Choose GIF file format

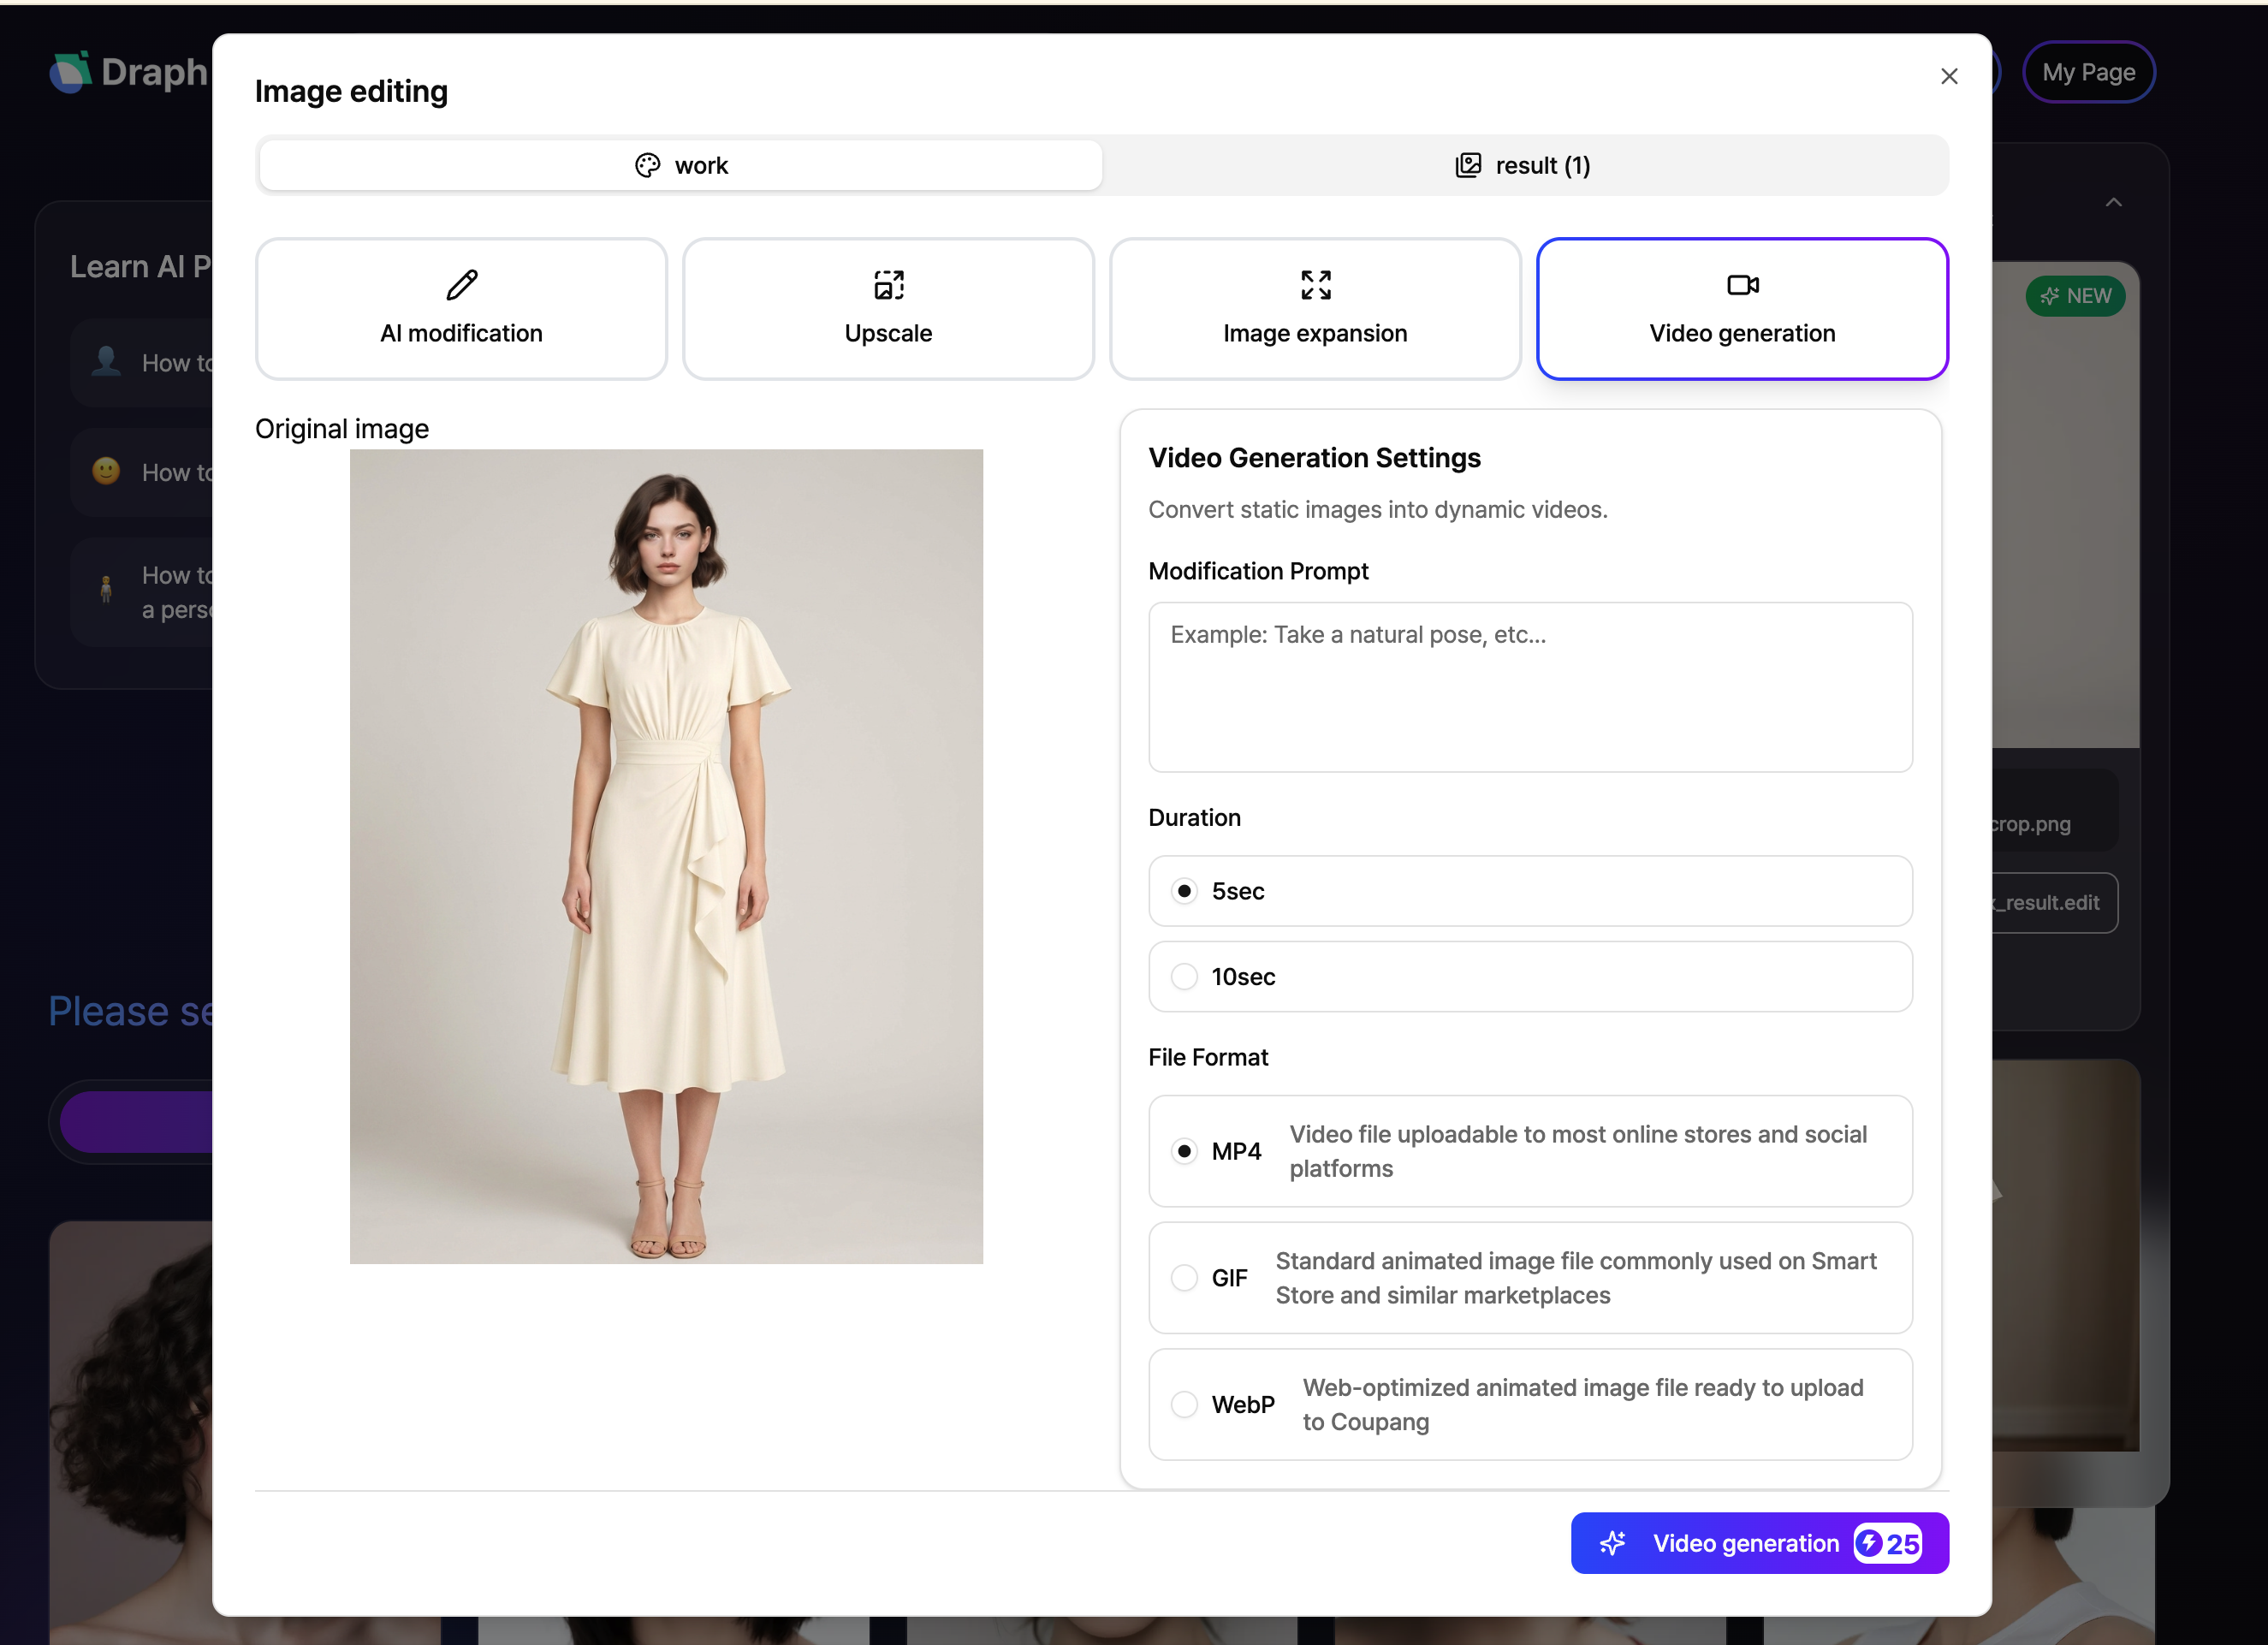point(1529,1278)
